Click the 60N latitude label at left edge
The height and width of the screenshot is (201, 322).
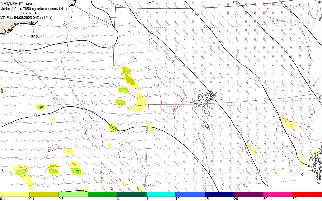pyautogui.click(x=1, y=171)
